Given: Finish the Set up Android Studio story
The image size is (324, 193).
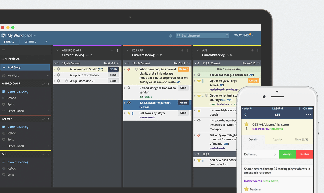Looking at the screenshot, I should [x=113, y=69].
